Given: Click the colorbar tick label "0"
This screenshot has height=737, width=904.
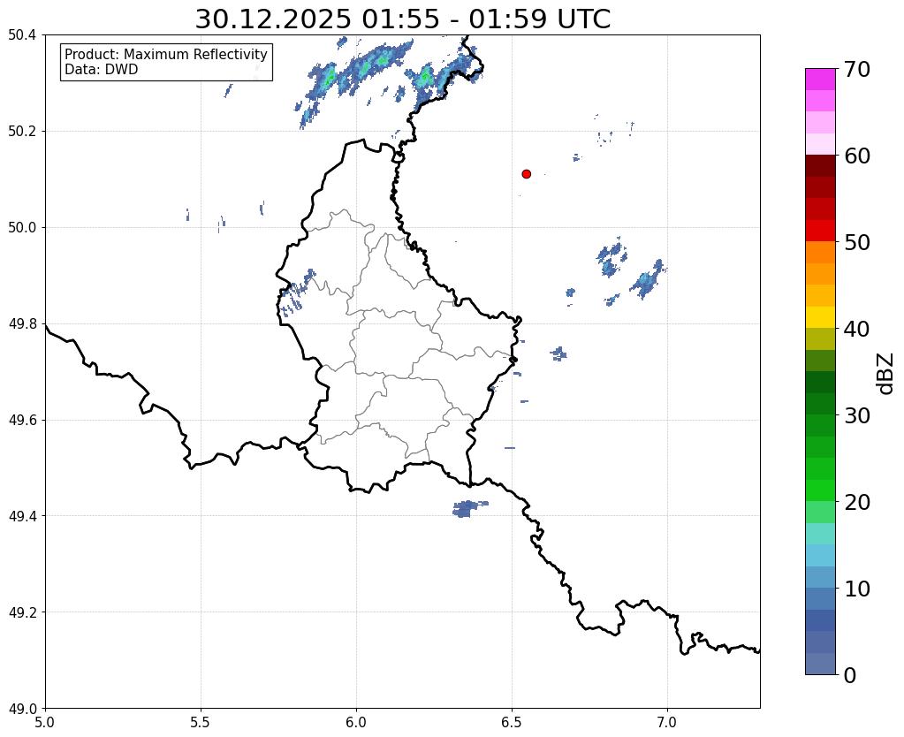Looking at the screenshot, I should pyautogui.click(x=850, y=675).
